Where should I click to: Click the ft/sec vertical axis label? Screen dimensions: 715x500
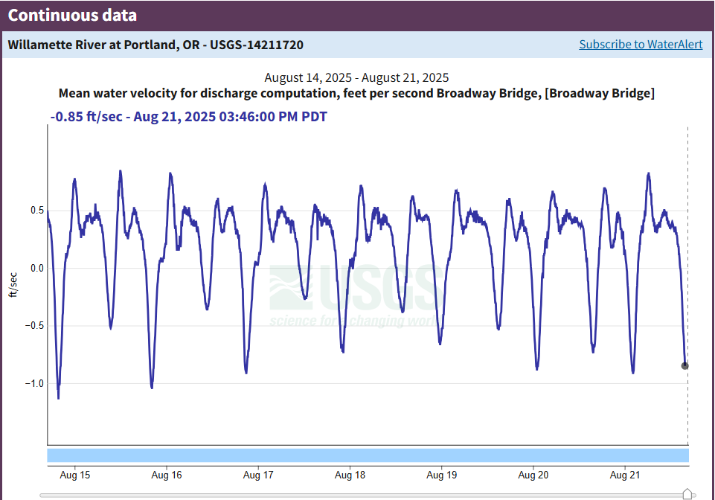[12, 285]
